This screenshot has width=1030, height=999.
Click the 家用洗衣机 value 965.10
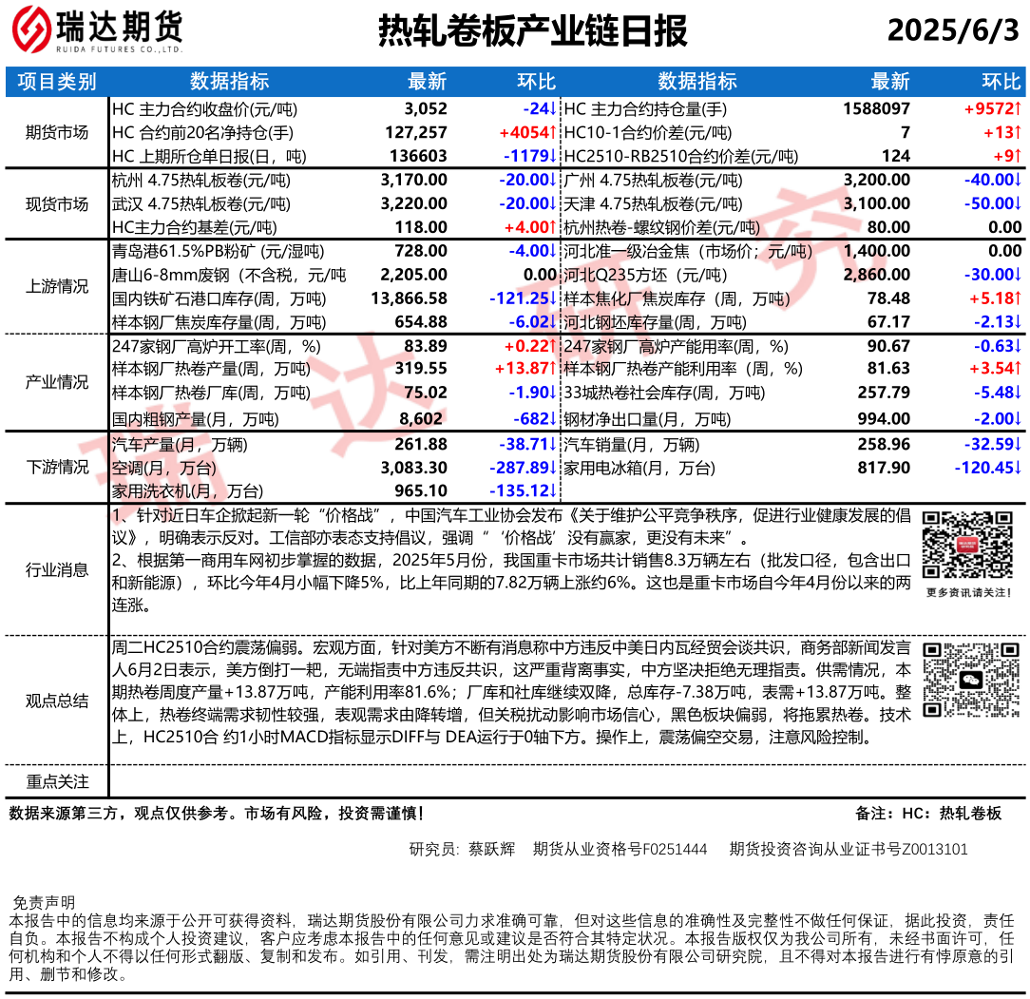pyautogui.click(x=421, y=491)
